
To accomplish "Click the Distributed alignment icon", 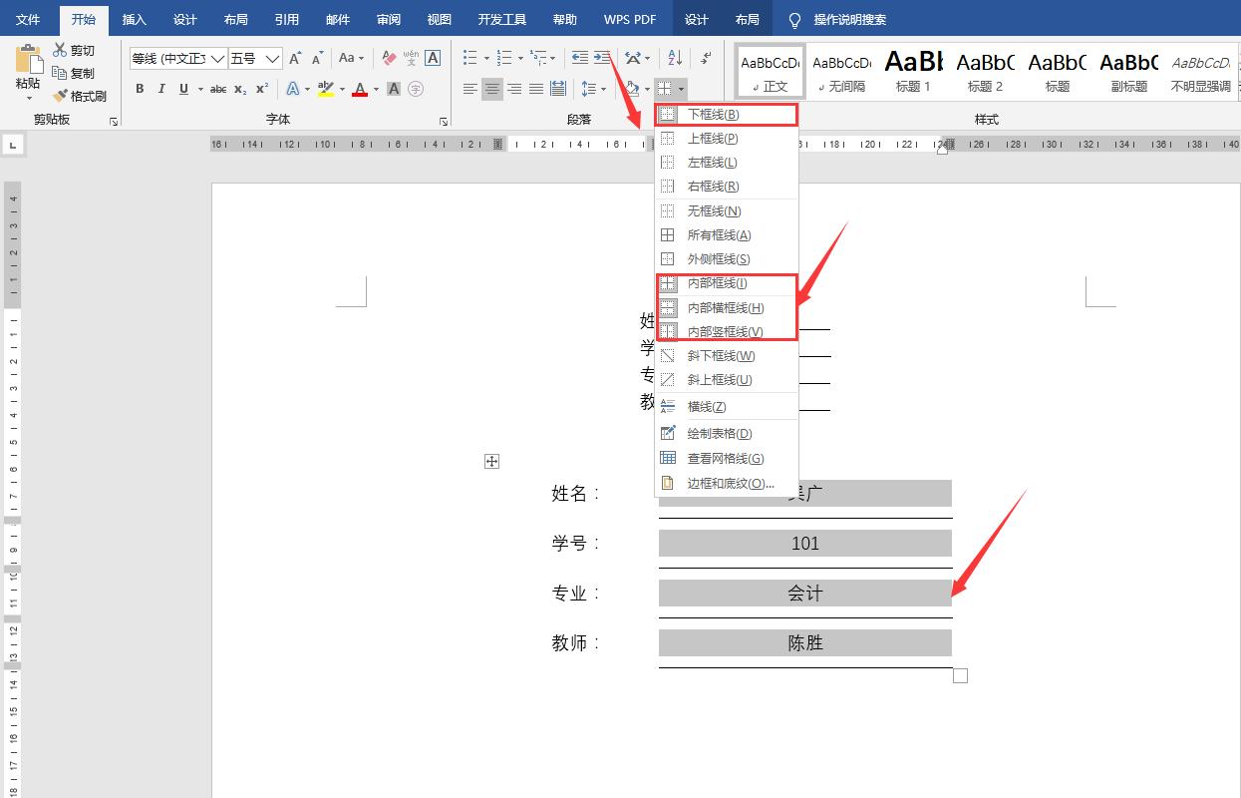I will [558, 88].
